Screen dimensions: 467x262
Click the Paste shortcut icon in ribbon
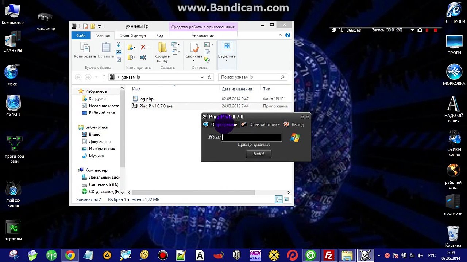[119, 59]
